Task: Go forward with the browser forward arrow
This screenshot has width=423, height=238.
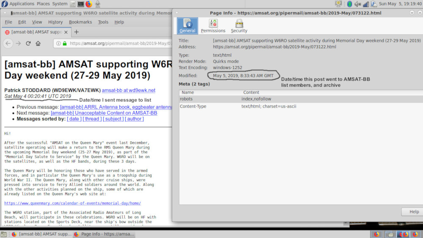Action: 18,43
